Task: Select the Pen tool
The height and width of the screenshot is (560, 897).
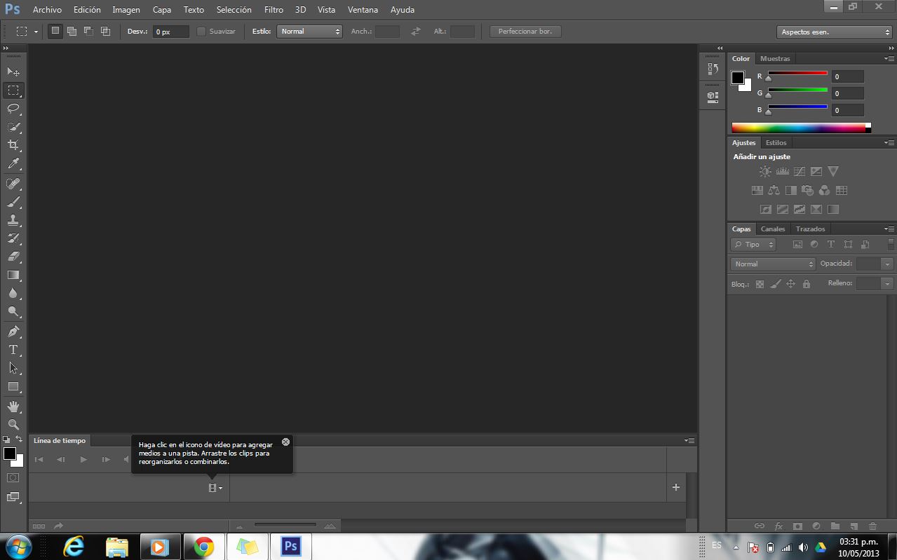Action: pos(13,332)
